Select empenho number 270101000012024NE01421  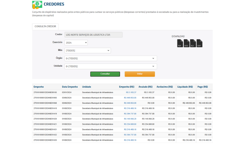(45, 124)
